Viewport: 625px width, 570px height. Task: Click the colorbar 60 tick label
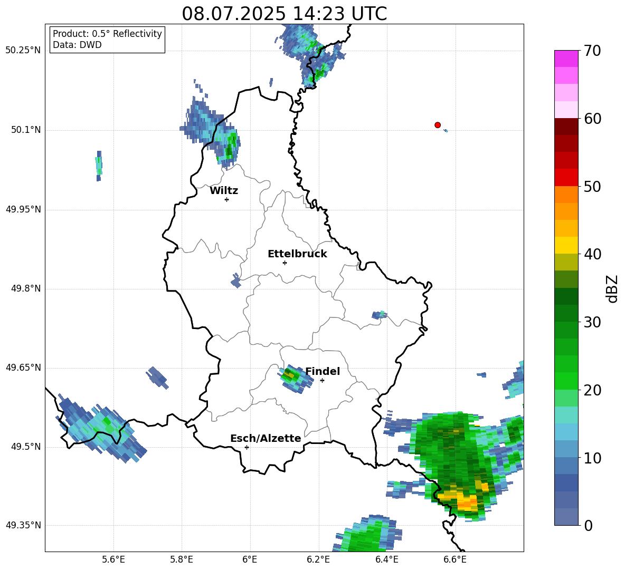(x=592, y=119)
